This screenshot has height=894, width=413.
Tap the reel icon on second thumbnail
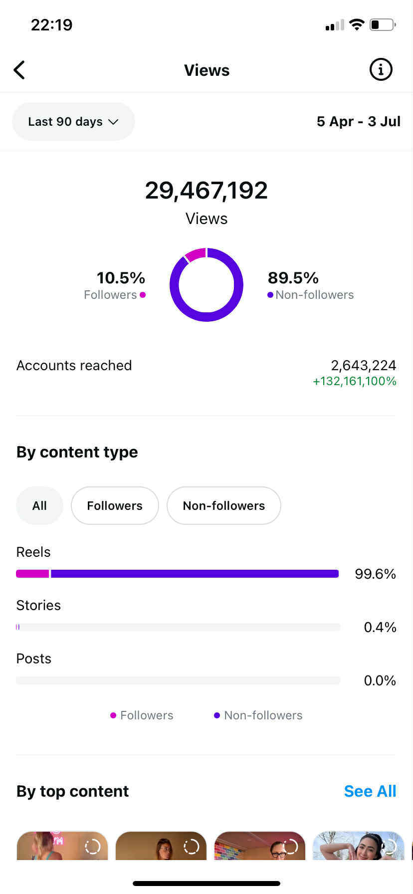[191, 846]
